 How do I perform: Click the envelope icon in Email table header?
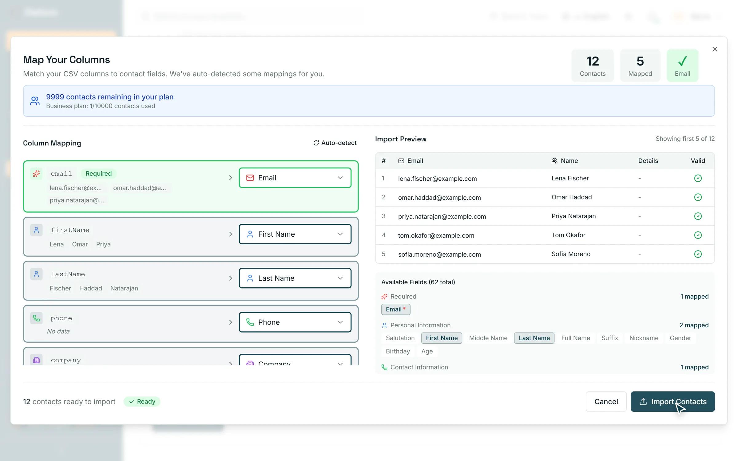[x=401, y=161]
